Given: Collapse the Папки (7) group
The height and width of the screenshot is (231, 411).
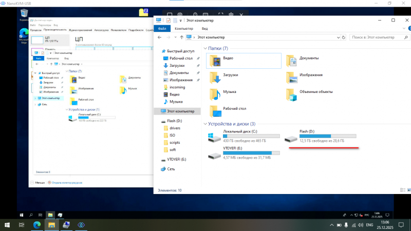Looking at the screenshot, I should (206, 48).
